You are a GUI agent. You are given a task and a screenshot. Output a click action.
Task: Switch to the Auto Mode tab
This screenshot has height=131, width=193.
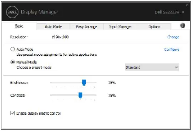tap(53, 26)
